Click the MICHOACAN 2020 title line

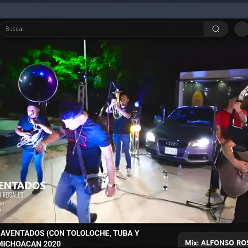30,244
